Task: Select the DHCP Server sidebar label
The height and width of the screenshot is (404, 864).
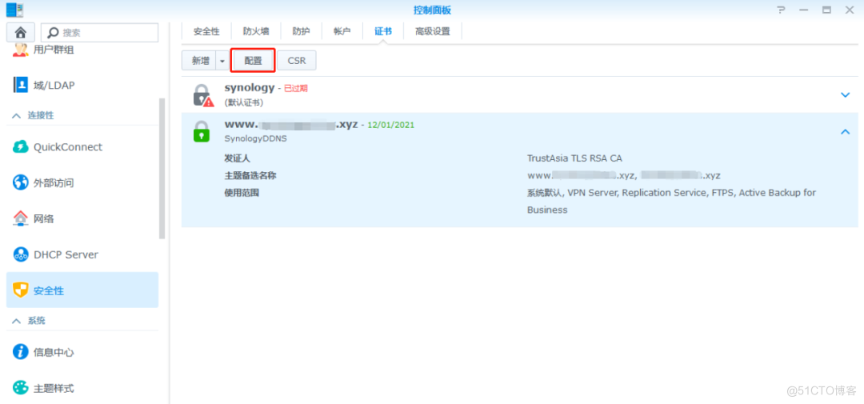Action: coord(66,254)
